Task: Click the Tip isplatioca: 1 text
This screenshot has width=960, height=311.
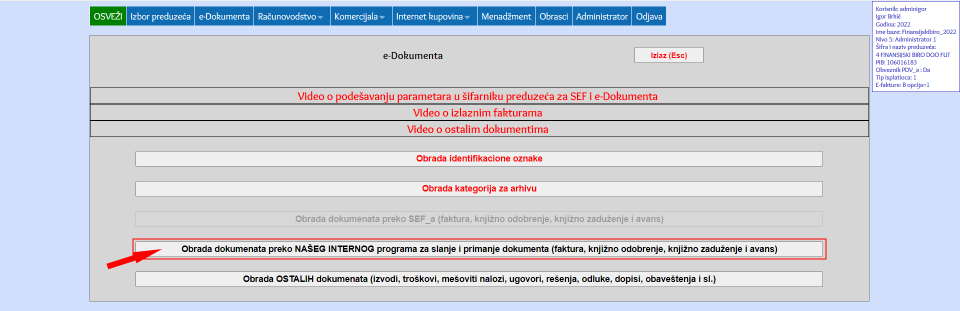Action: [x=895, y=77]
